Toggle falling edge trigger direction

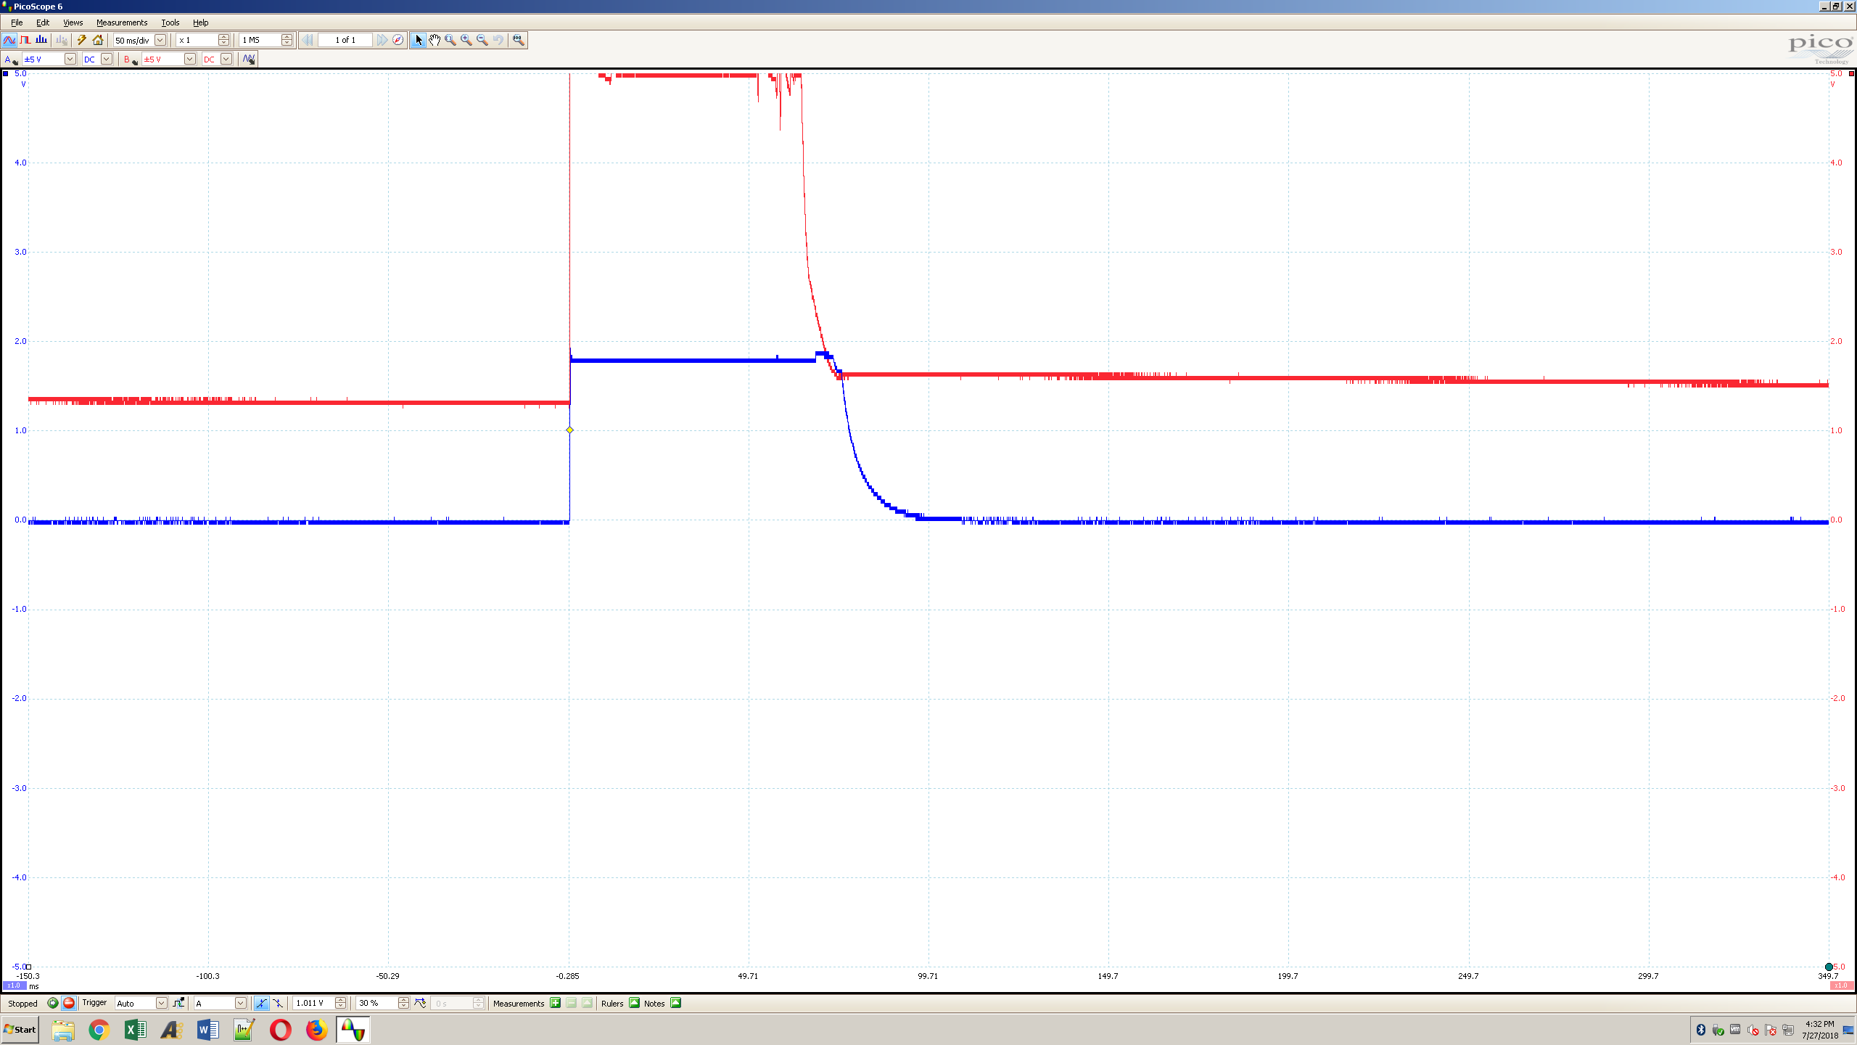point(278,1003)
